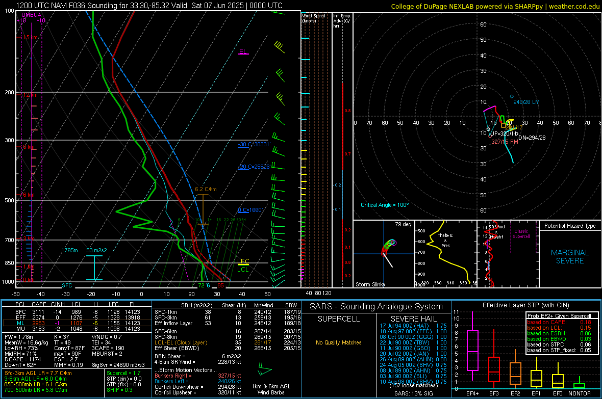Click the green LCL label on skew-T
The width and height of the screenshot is (602, 399).
tap(243, 270)
